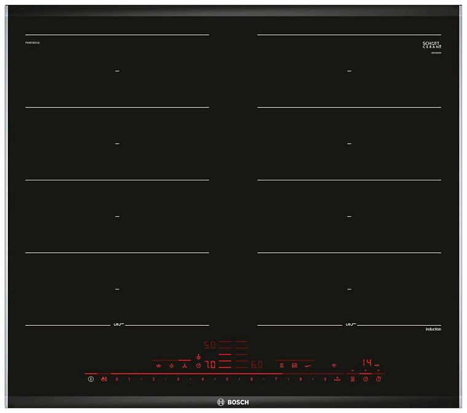The width and height of the screenshot is (467, 413).
Task: Tap the clock timer icon beside hourglass
Action: (366, 379)
